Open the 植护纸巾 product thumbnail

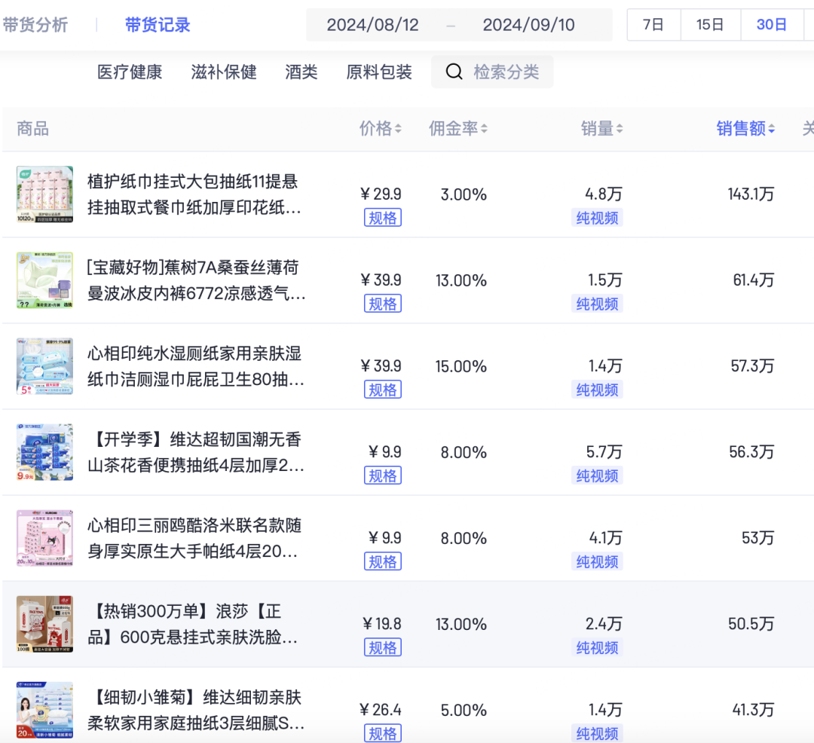44,194
